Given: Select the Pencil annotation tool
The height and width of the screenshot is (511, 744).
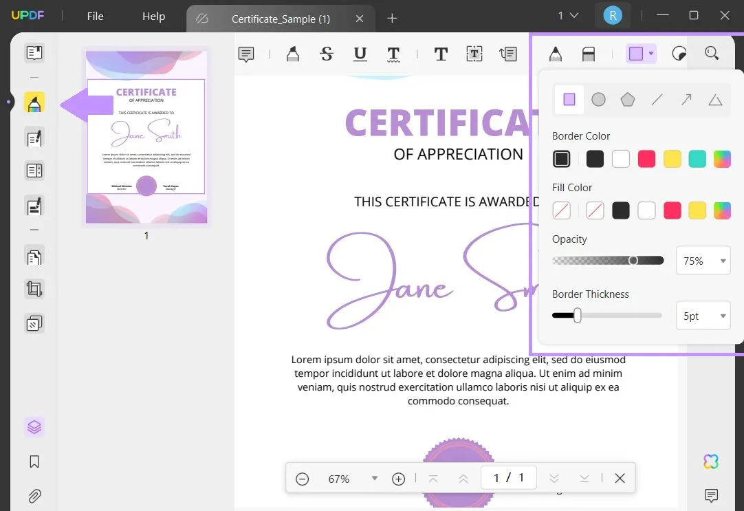Looking at the screenshot, I should point(555,53).
